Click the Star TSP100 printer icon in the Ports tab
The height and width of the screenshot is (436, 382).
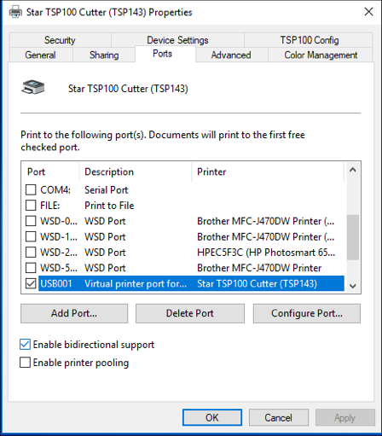pos(33,87)
